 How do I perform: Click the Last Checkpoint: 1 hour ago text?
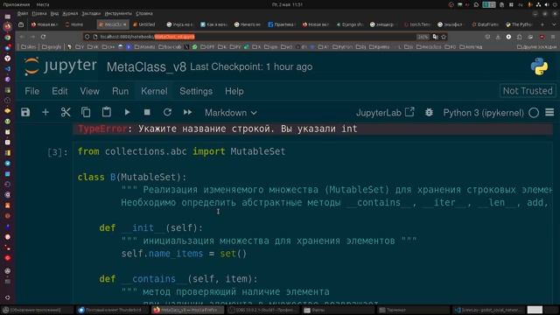click(x=251, y=66)
